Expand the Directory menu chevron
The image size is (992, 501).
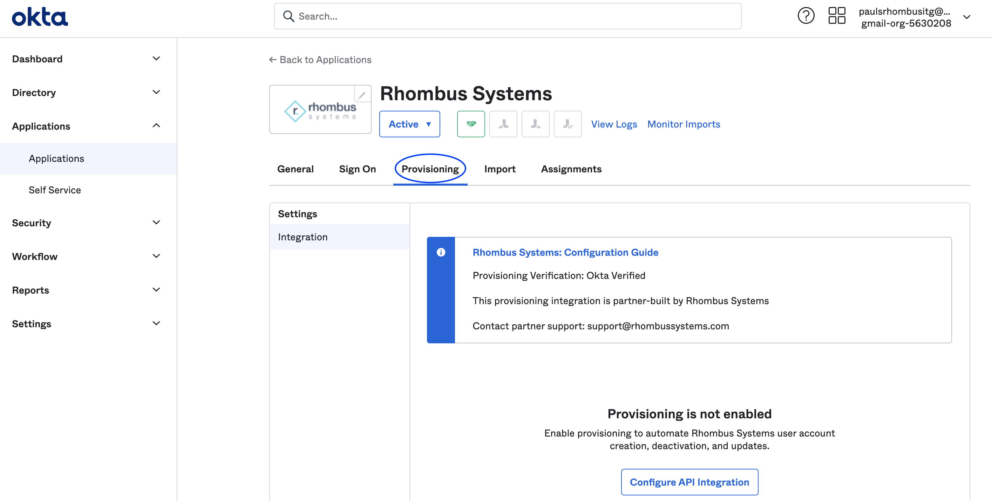point(156,92)
